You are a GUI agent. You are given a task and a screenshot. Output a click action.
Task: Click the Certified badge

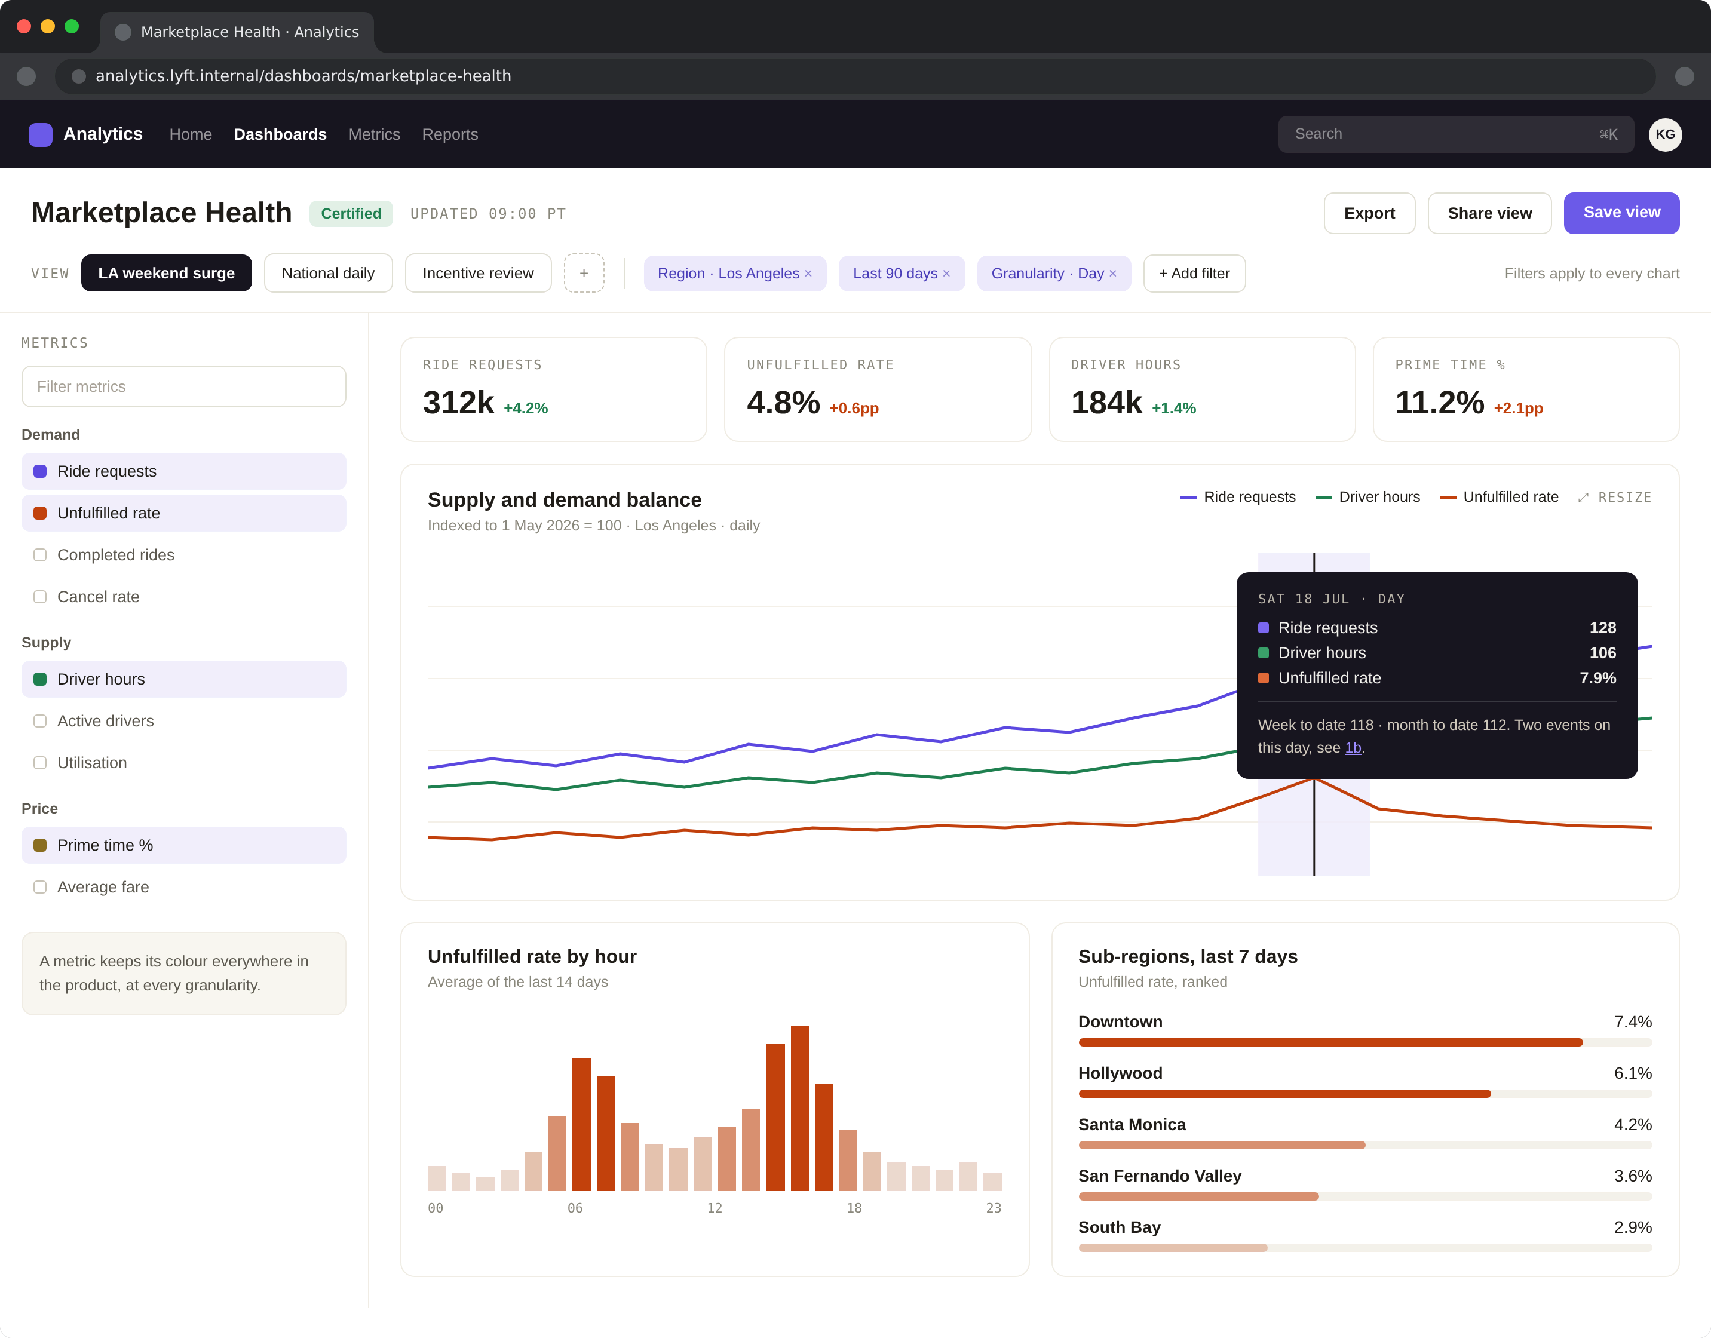pos(350,213)
